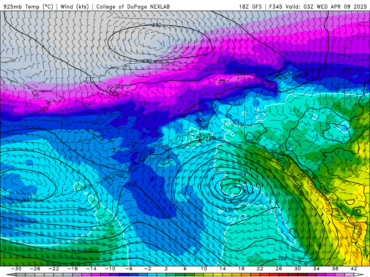Click the '-26' color scale value

(x=35, y=269)
